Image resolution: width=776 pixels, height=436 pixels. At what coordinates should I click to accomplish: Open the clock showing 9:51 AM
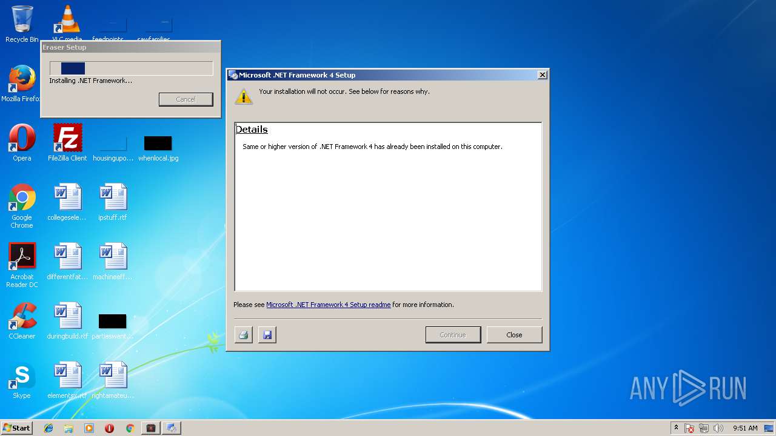(745, 428)
